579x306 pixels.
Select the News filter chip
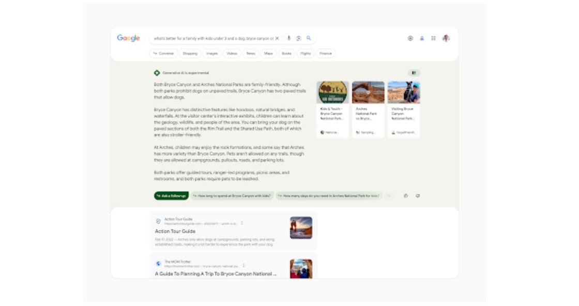click(251, 53)
